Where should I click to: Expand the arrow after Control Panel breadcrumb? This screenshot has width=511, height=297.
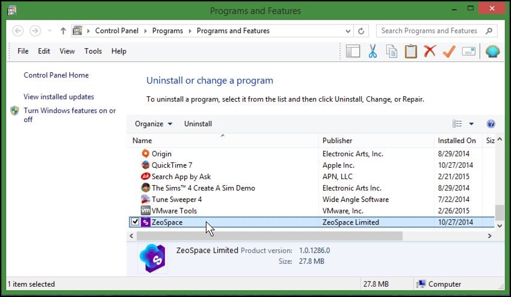(x=145, y=31)
